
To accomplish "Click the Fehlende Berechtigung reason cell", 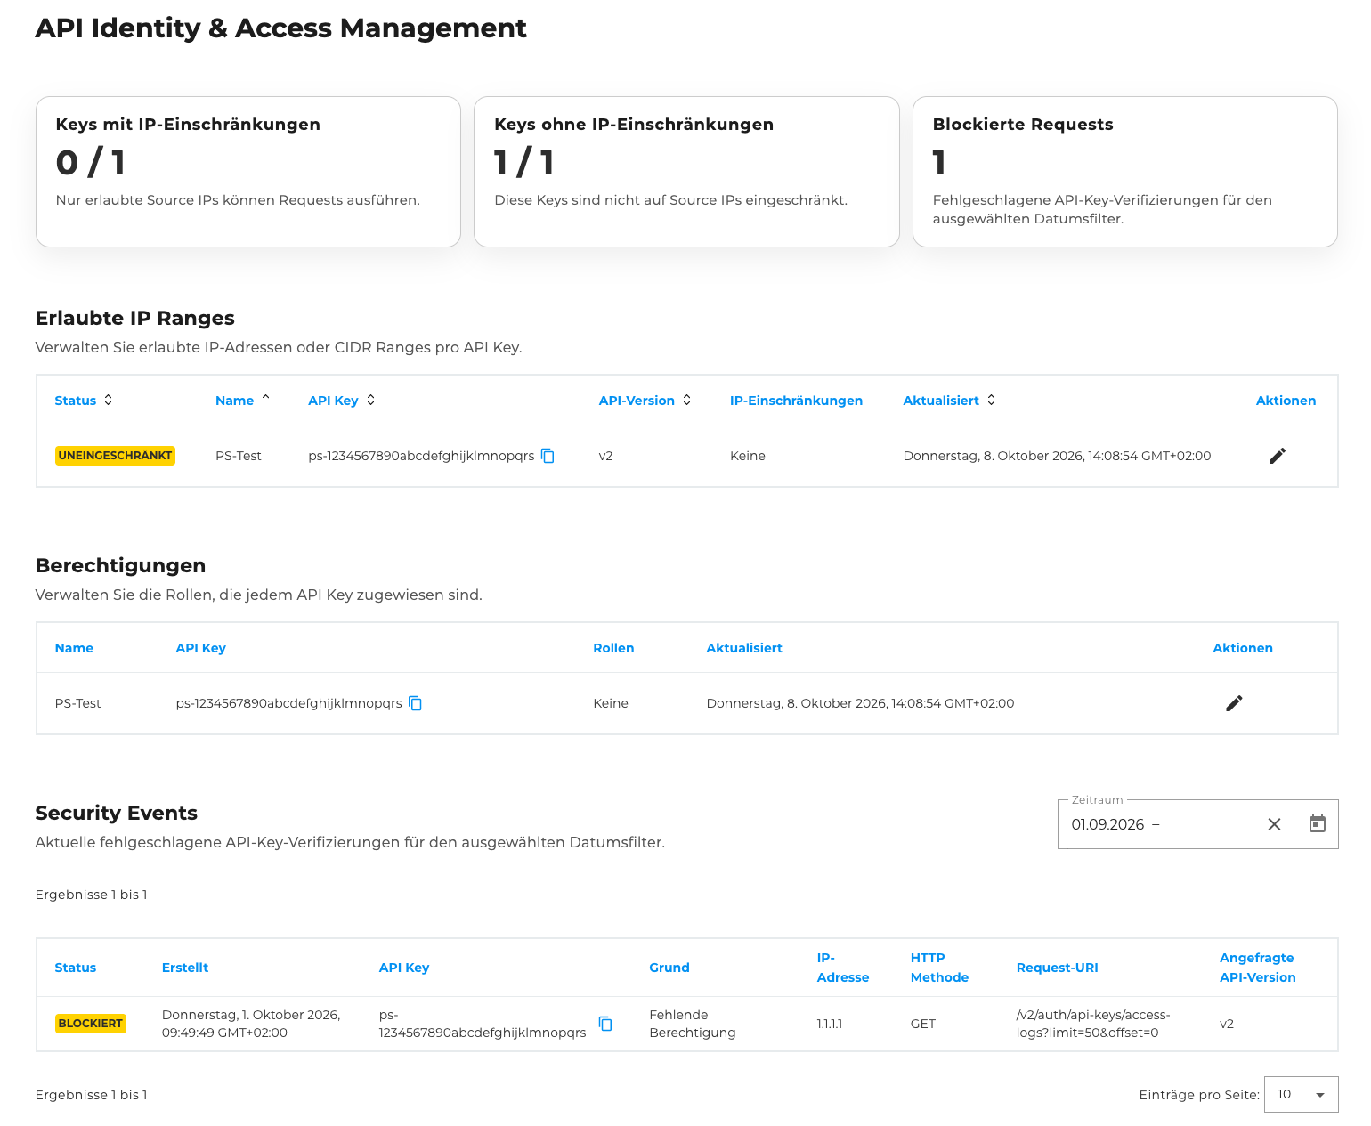I will tap(693, 1024).
